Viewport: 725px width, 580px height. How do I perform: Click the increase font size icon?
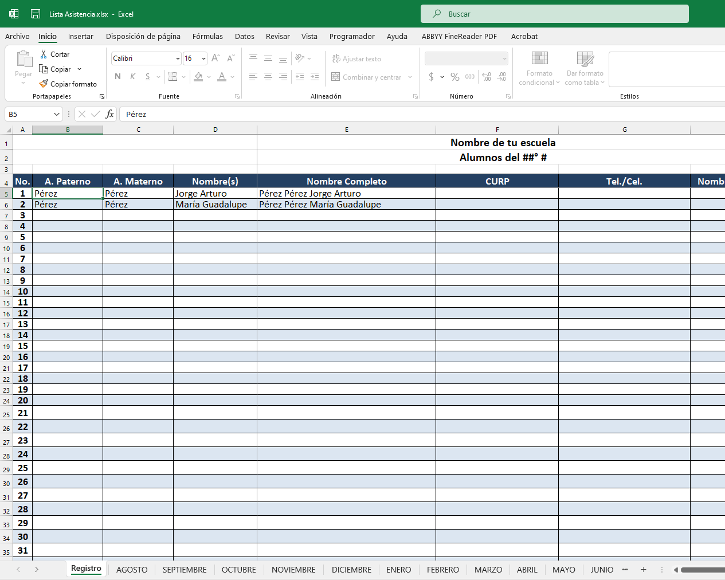[x=215, y=58]
